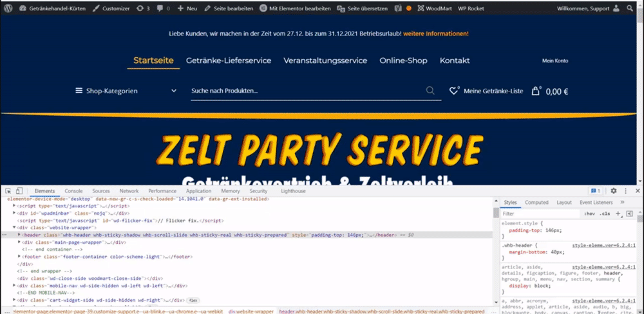Toggle the DevTools device toolbar
Viewport: 644px width, 314px height.
coord(19,191)
